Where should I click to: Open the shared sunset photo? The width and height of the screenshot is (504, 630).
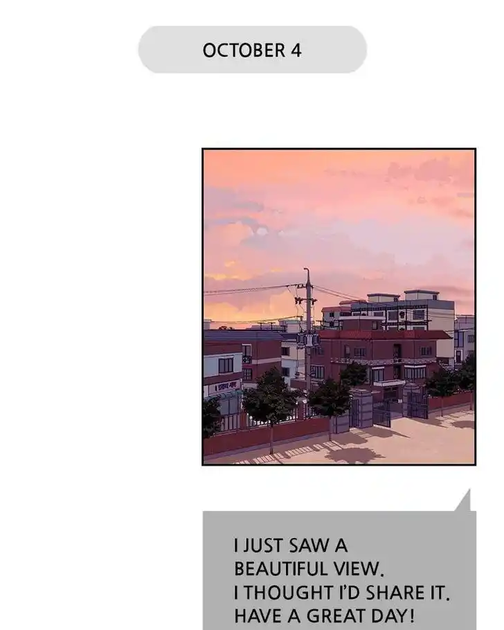pyautogui.click(x=339, y=307)
